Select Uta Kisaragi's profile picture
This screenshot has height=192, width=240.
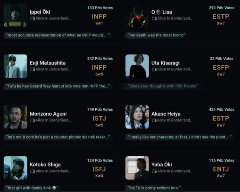tap(137, 66)
